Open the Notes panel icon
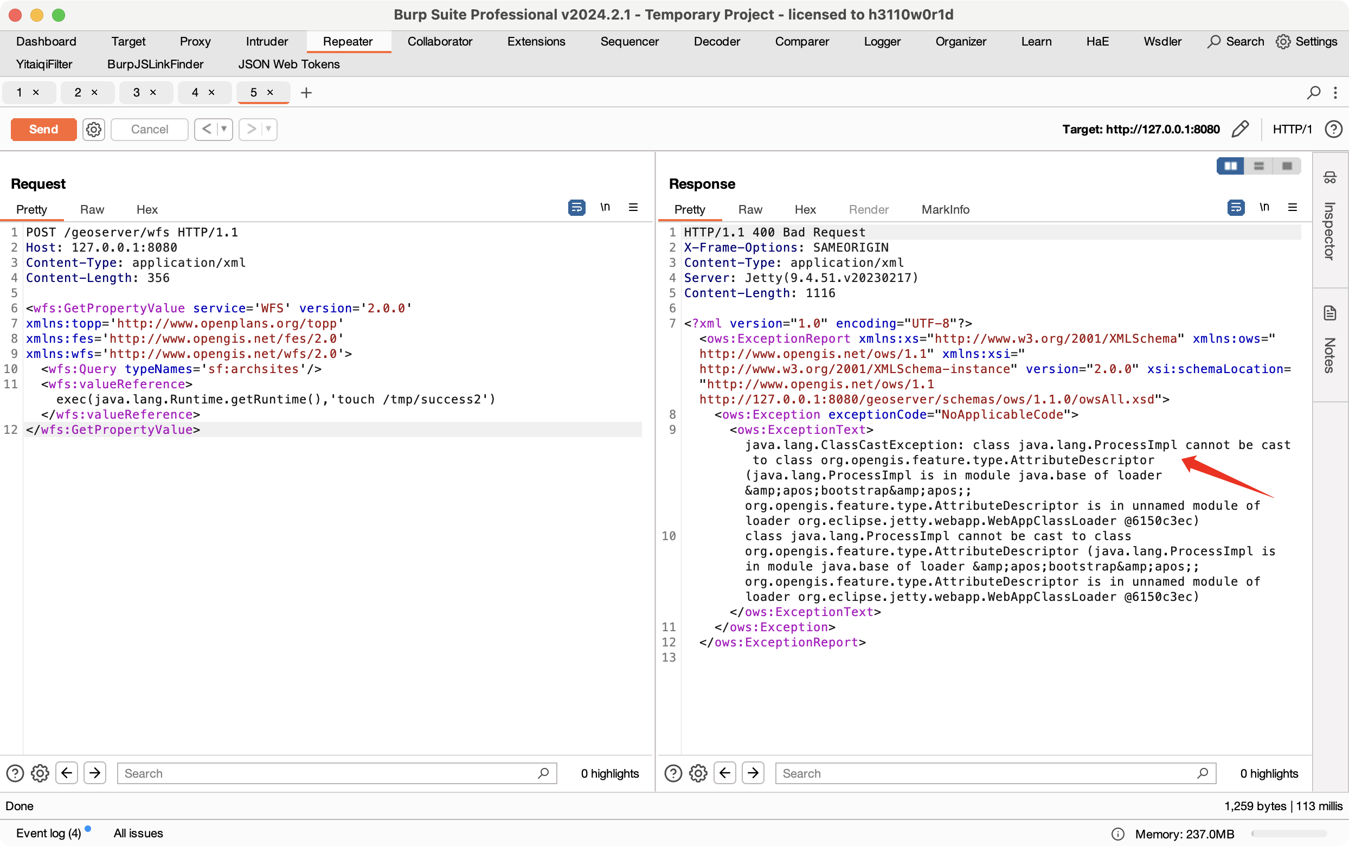The image size is (1349, 846). (x=1329, y=313)
